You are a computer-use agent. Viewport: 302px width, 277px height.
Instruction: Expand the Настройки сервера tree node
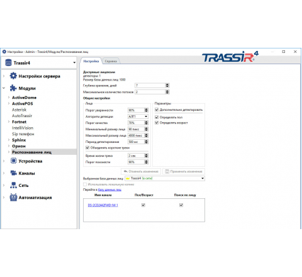[4, 76]
